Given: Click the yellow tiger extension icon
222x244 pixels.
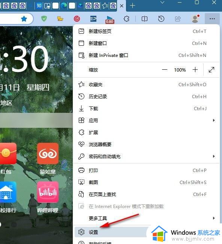Looking at the screenshot, I should (x=60, y=19).
